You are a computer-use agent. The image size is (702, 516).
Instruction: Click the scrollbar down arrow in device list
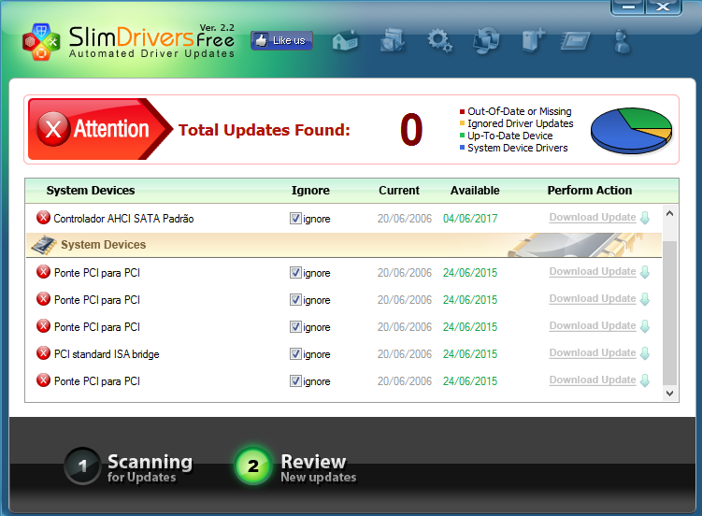pyautogui.click(x=669, y=394)
